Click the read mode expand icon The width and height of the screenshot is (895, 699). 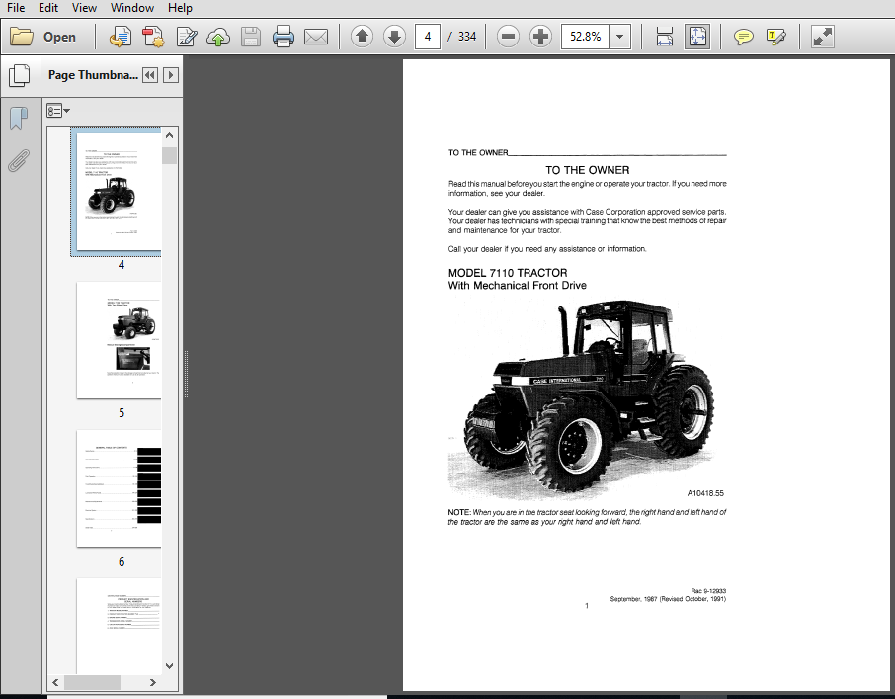click(823, 37)
